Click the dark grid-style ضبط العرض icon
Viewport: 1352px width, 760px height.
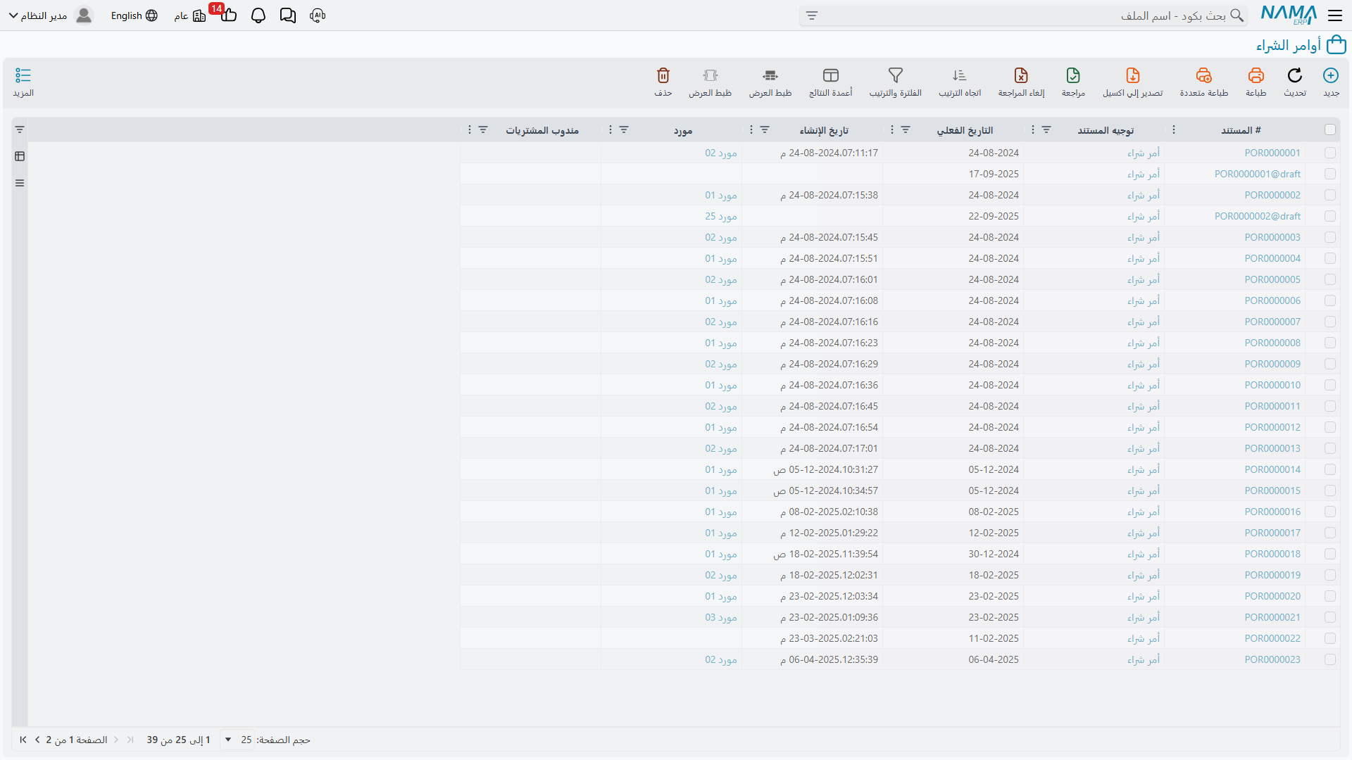point(770,75)
